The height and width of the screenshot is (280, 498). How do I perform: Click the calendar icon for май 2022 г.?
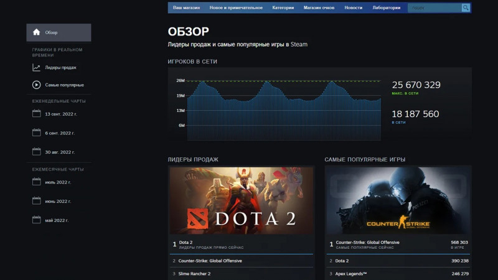tap(37, 220)
